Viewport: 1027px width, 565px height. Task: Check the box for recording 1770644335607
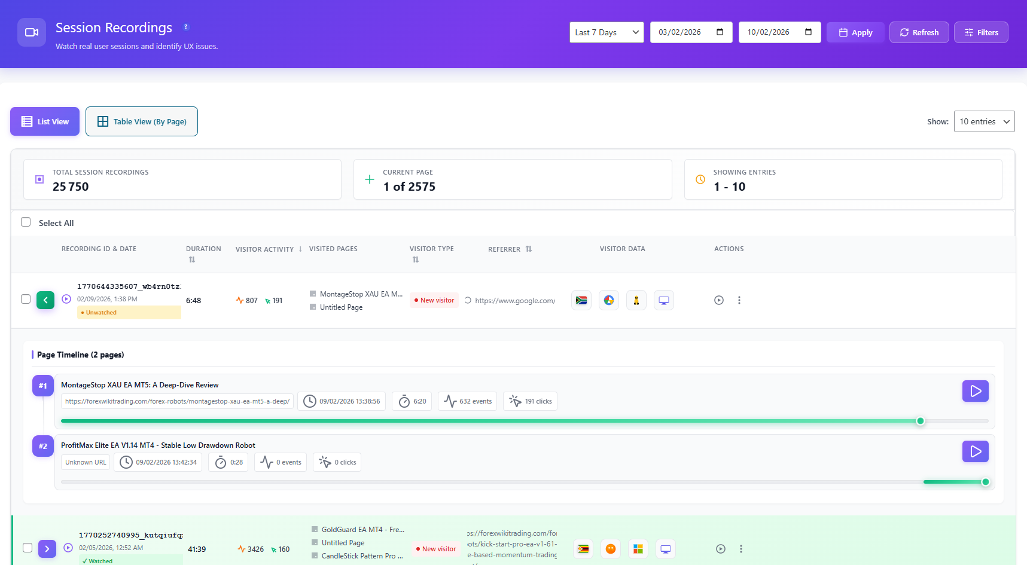26,299
